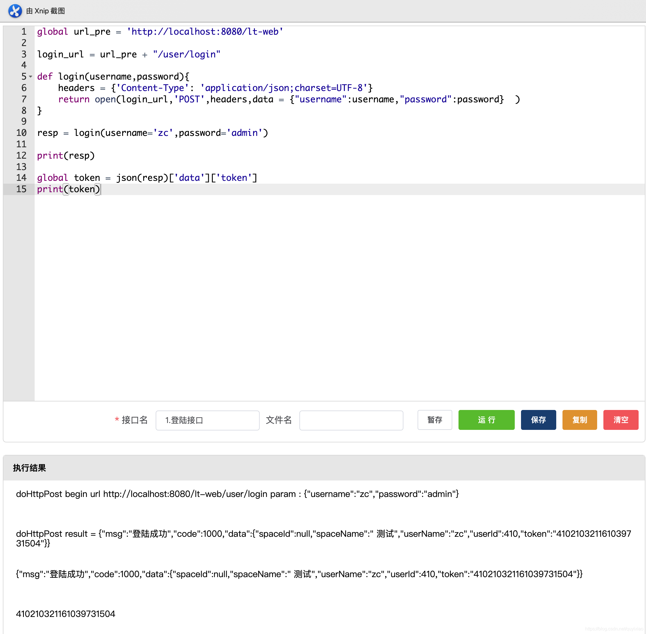Click the 'admin' password string on line 10
The width and height of the screenshot is (646, 634).
245,133
